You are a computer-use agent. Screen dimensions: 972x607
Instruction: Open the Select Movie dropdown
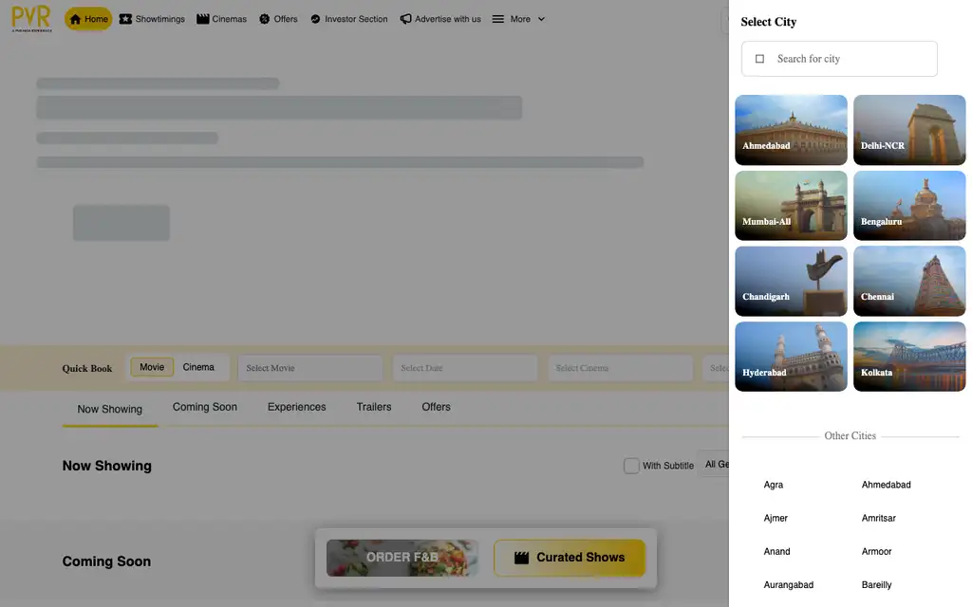(310, 368)
